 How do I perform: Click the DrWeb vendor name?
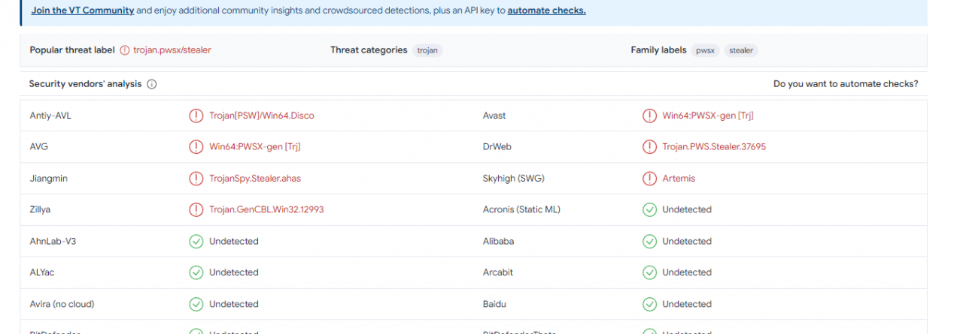click(x=497, y=147)
